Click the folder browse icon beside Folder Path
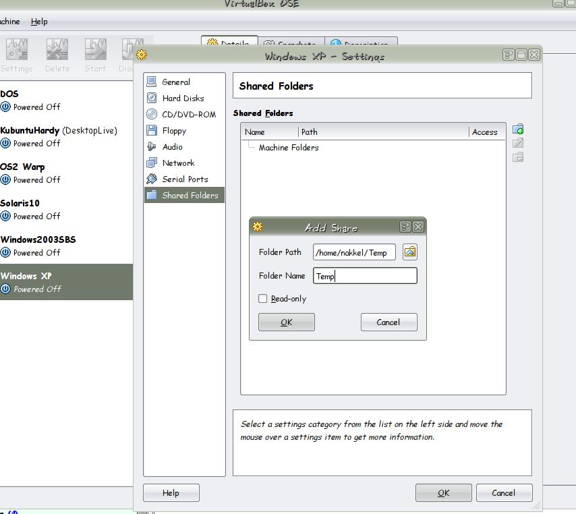Screen dimensions: 576x514 tap(409, 252)
